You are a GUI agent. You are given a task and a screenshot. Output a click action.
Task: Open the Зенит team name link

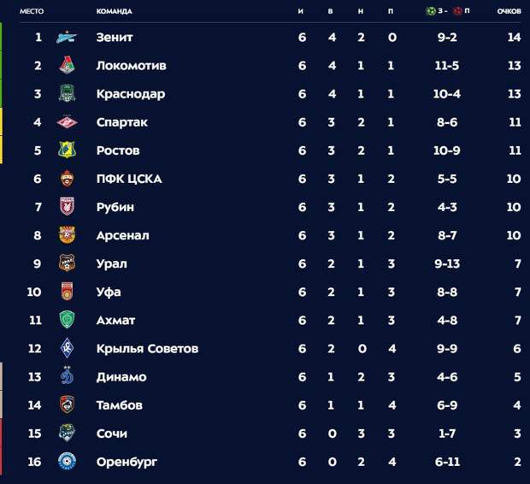pos(115,38)
